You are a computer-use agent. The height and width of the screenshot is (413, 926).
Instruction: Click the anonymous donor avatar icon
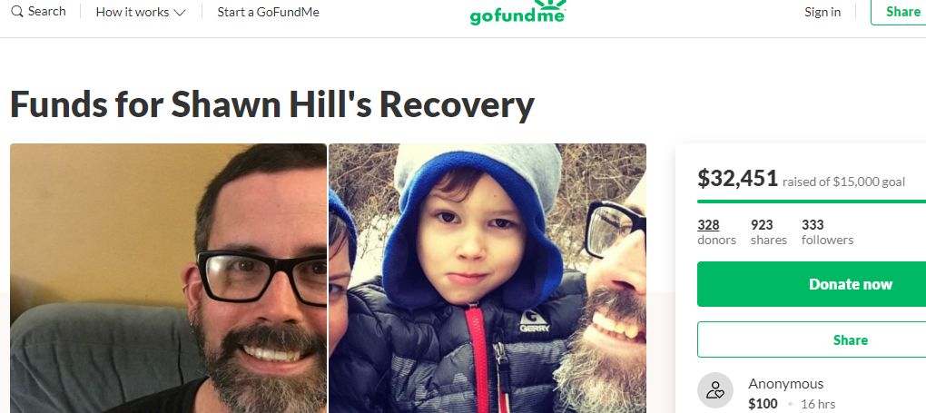tap(715, 390)
